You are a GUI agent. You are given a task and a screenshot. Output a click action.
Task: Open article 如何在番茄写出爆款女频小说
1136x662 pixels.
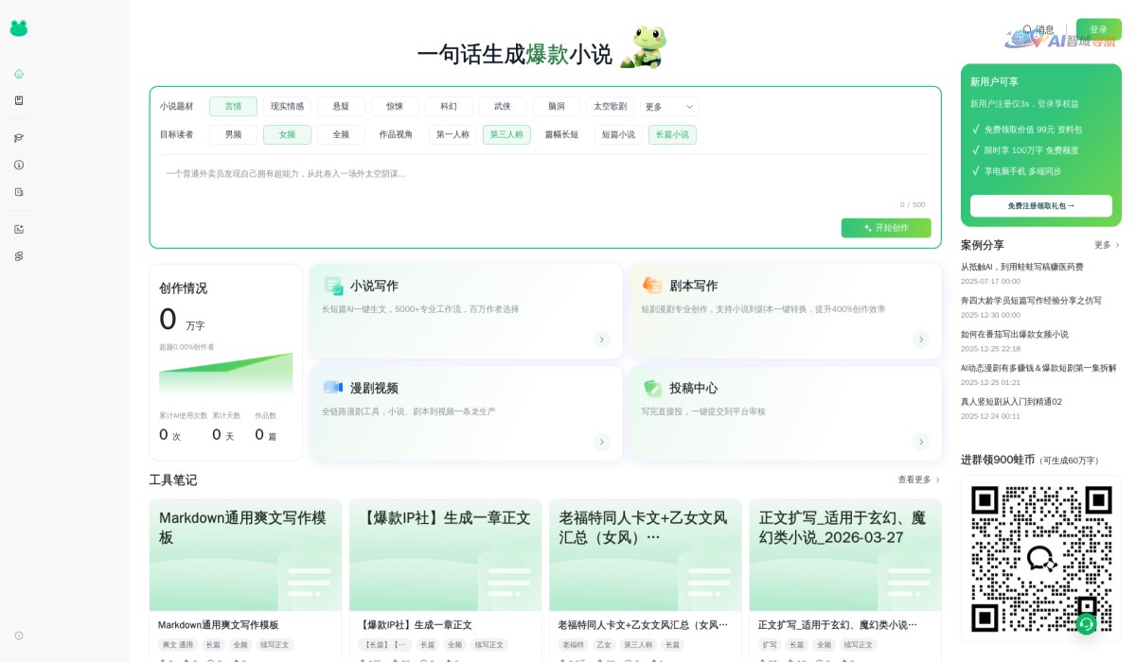(1015, 334)
